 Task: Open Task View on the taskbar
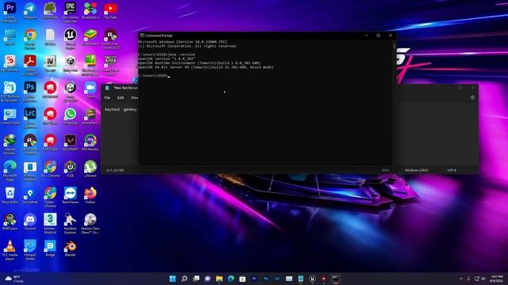pyautogui.click(x=196, y=279)
